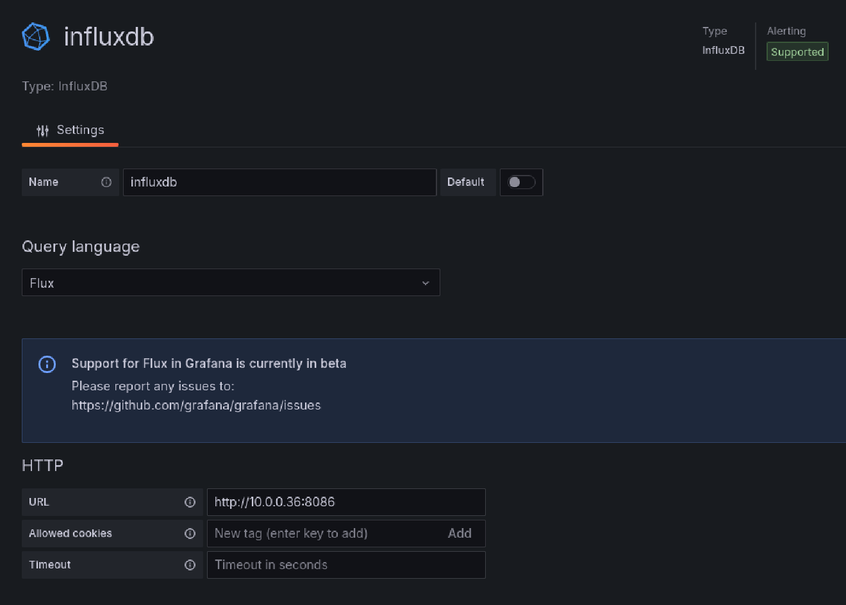Click the name field containing influxdb

279,182
